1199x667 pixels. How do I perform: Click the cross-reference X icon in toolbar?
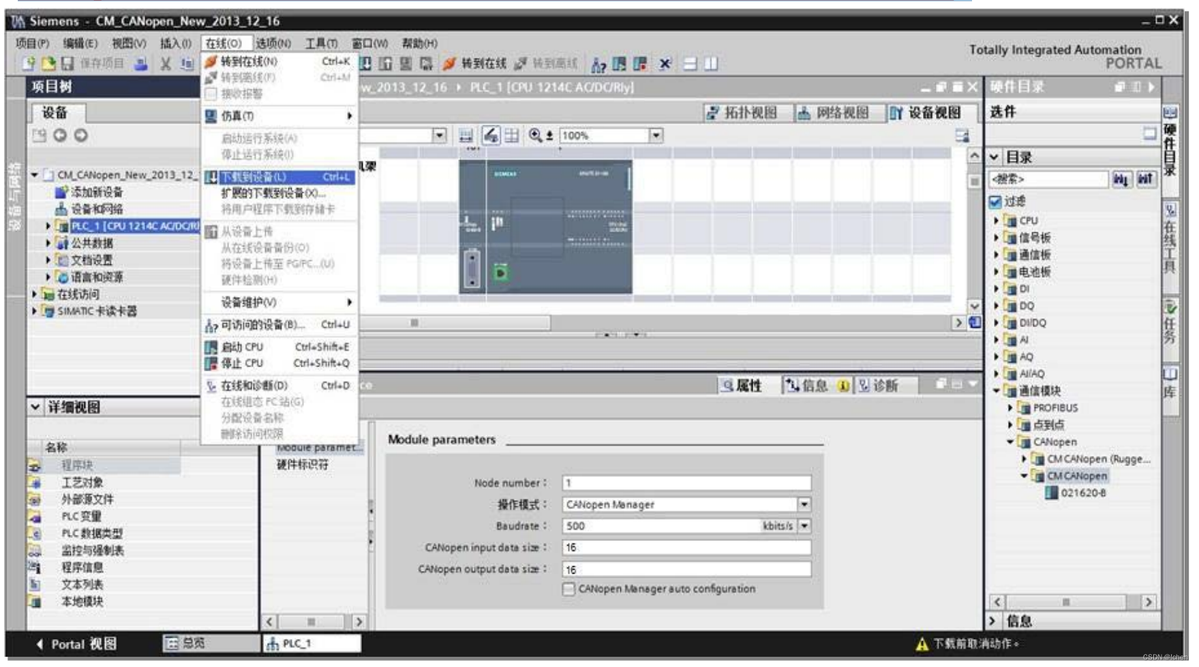tap(665, 64)
